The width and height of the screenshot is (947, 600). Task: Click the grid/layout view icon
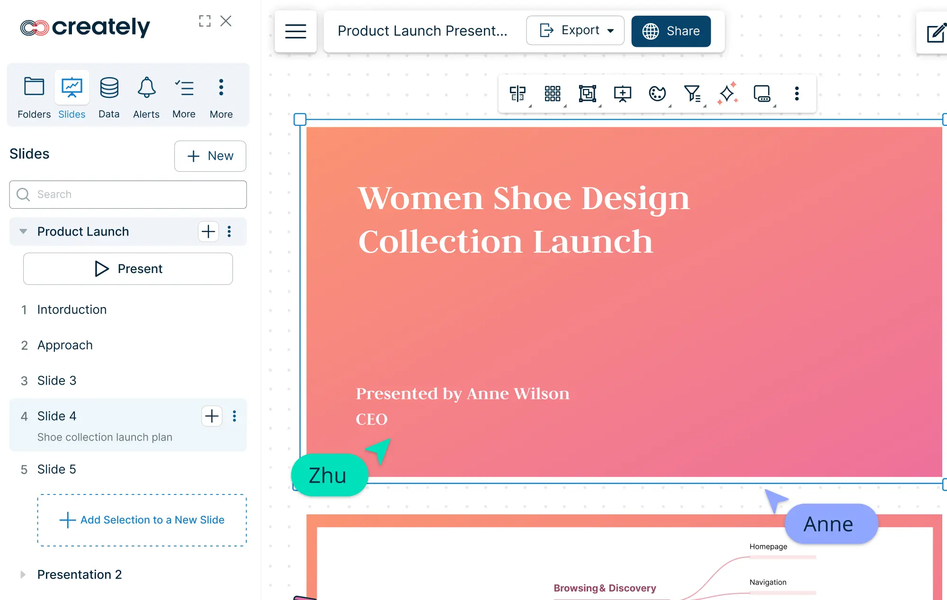tap(553, 92)
